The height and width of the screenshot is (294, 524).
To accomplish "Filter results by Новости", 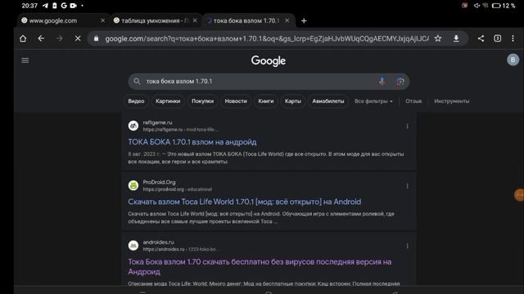I will pyautogui.click(x=236, y=101).
